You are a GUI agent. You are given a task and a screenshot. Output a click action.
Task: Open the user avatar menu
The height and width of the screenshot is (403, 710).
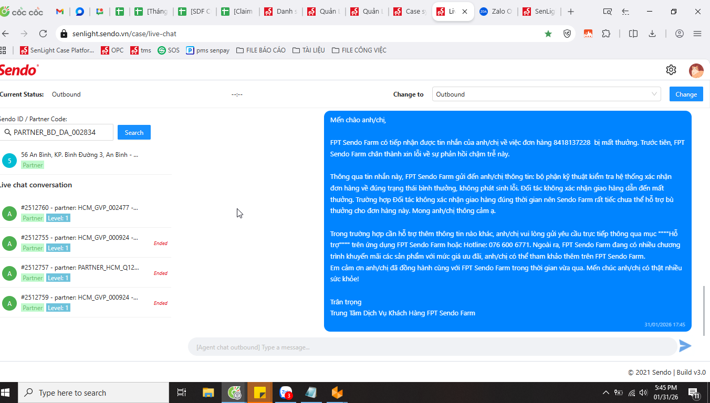point(696,70)
